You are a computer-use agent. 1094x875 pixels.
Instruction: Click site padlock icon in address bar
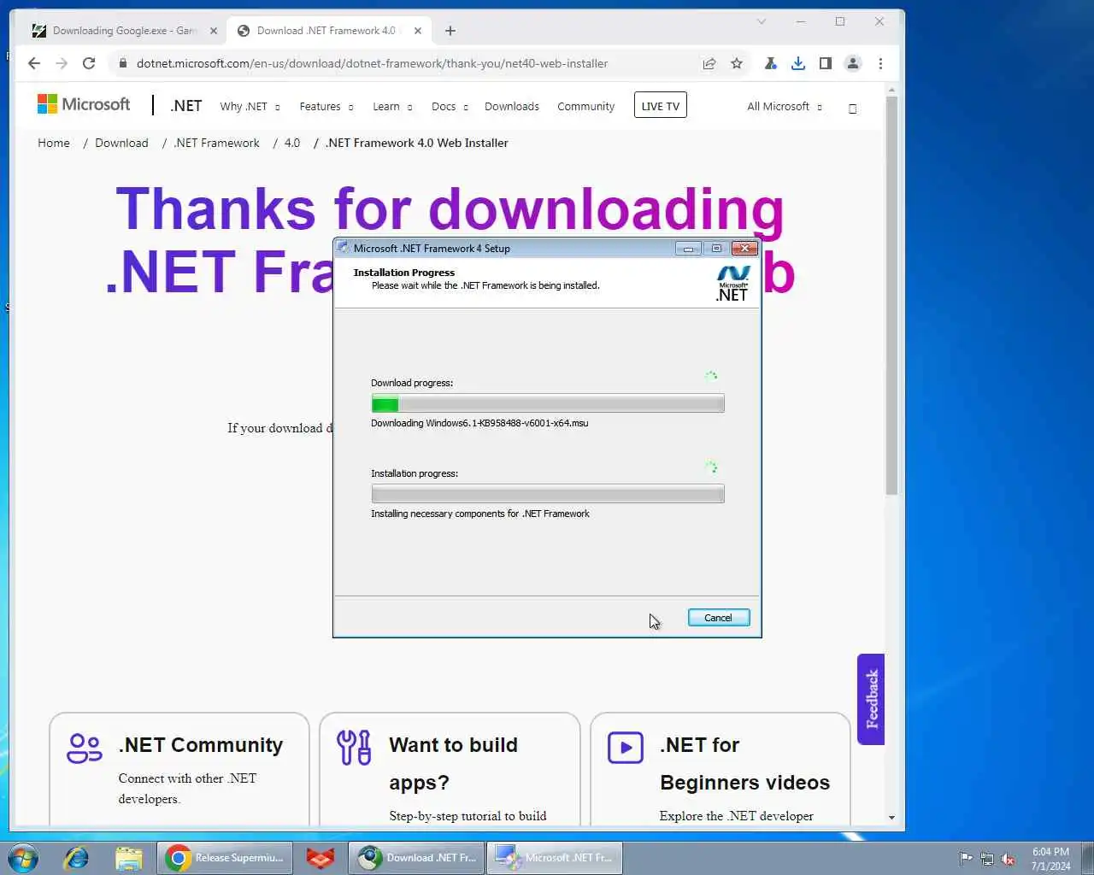(x=123, y=63)
